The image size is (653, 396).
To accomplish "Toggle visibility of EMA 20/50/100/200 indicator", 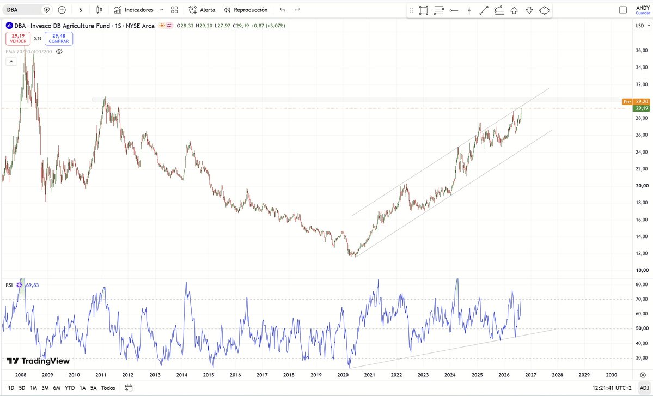I will [59, 52].
